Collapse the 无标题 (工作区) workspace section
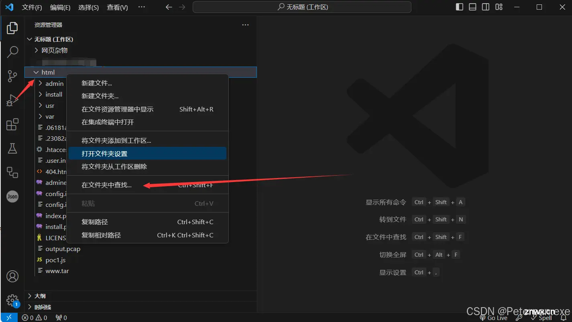The image size is (572, 322). click(140, 39)
